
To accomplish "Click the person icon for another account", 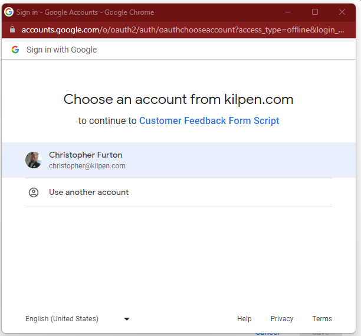I will click(x=34, y=193).
